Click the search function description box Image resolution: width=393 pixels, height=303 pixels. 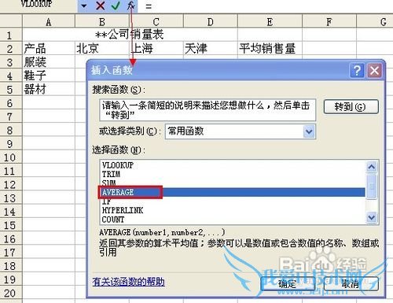click(x=208, y=109)
